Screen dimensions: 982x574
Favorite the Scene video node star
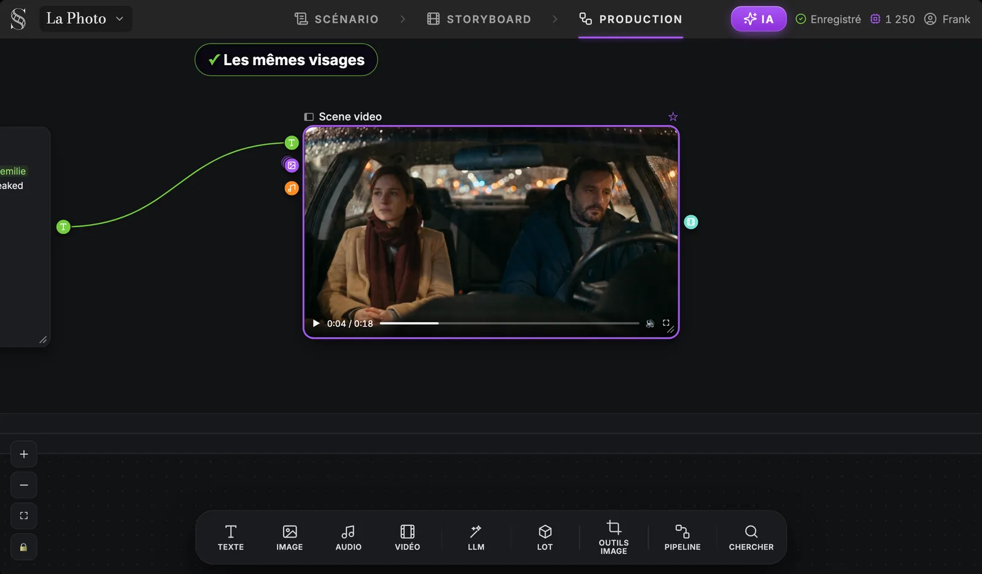click(673, 117)
